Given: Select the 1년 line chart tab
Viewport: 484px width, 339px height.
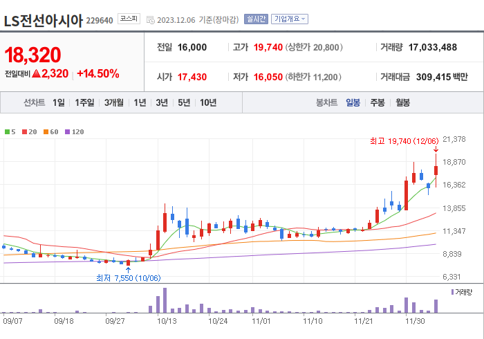Looking at the screenshot, I should [140, 102].
